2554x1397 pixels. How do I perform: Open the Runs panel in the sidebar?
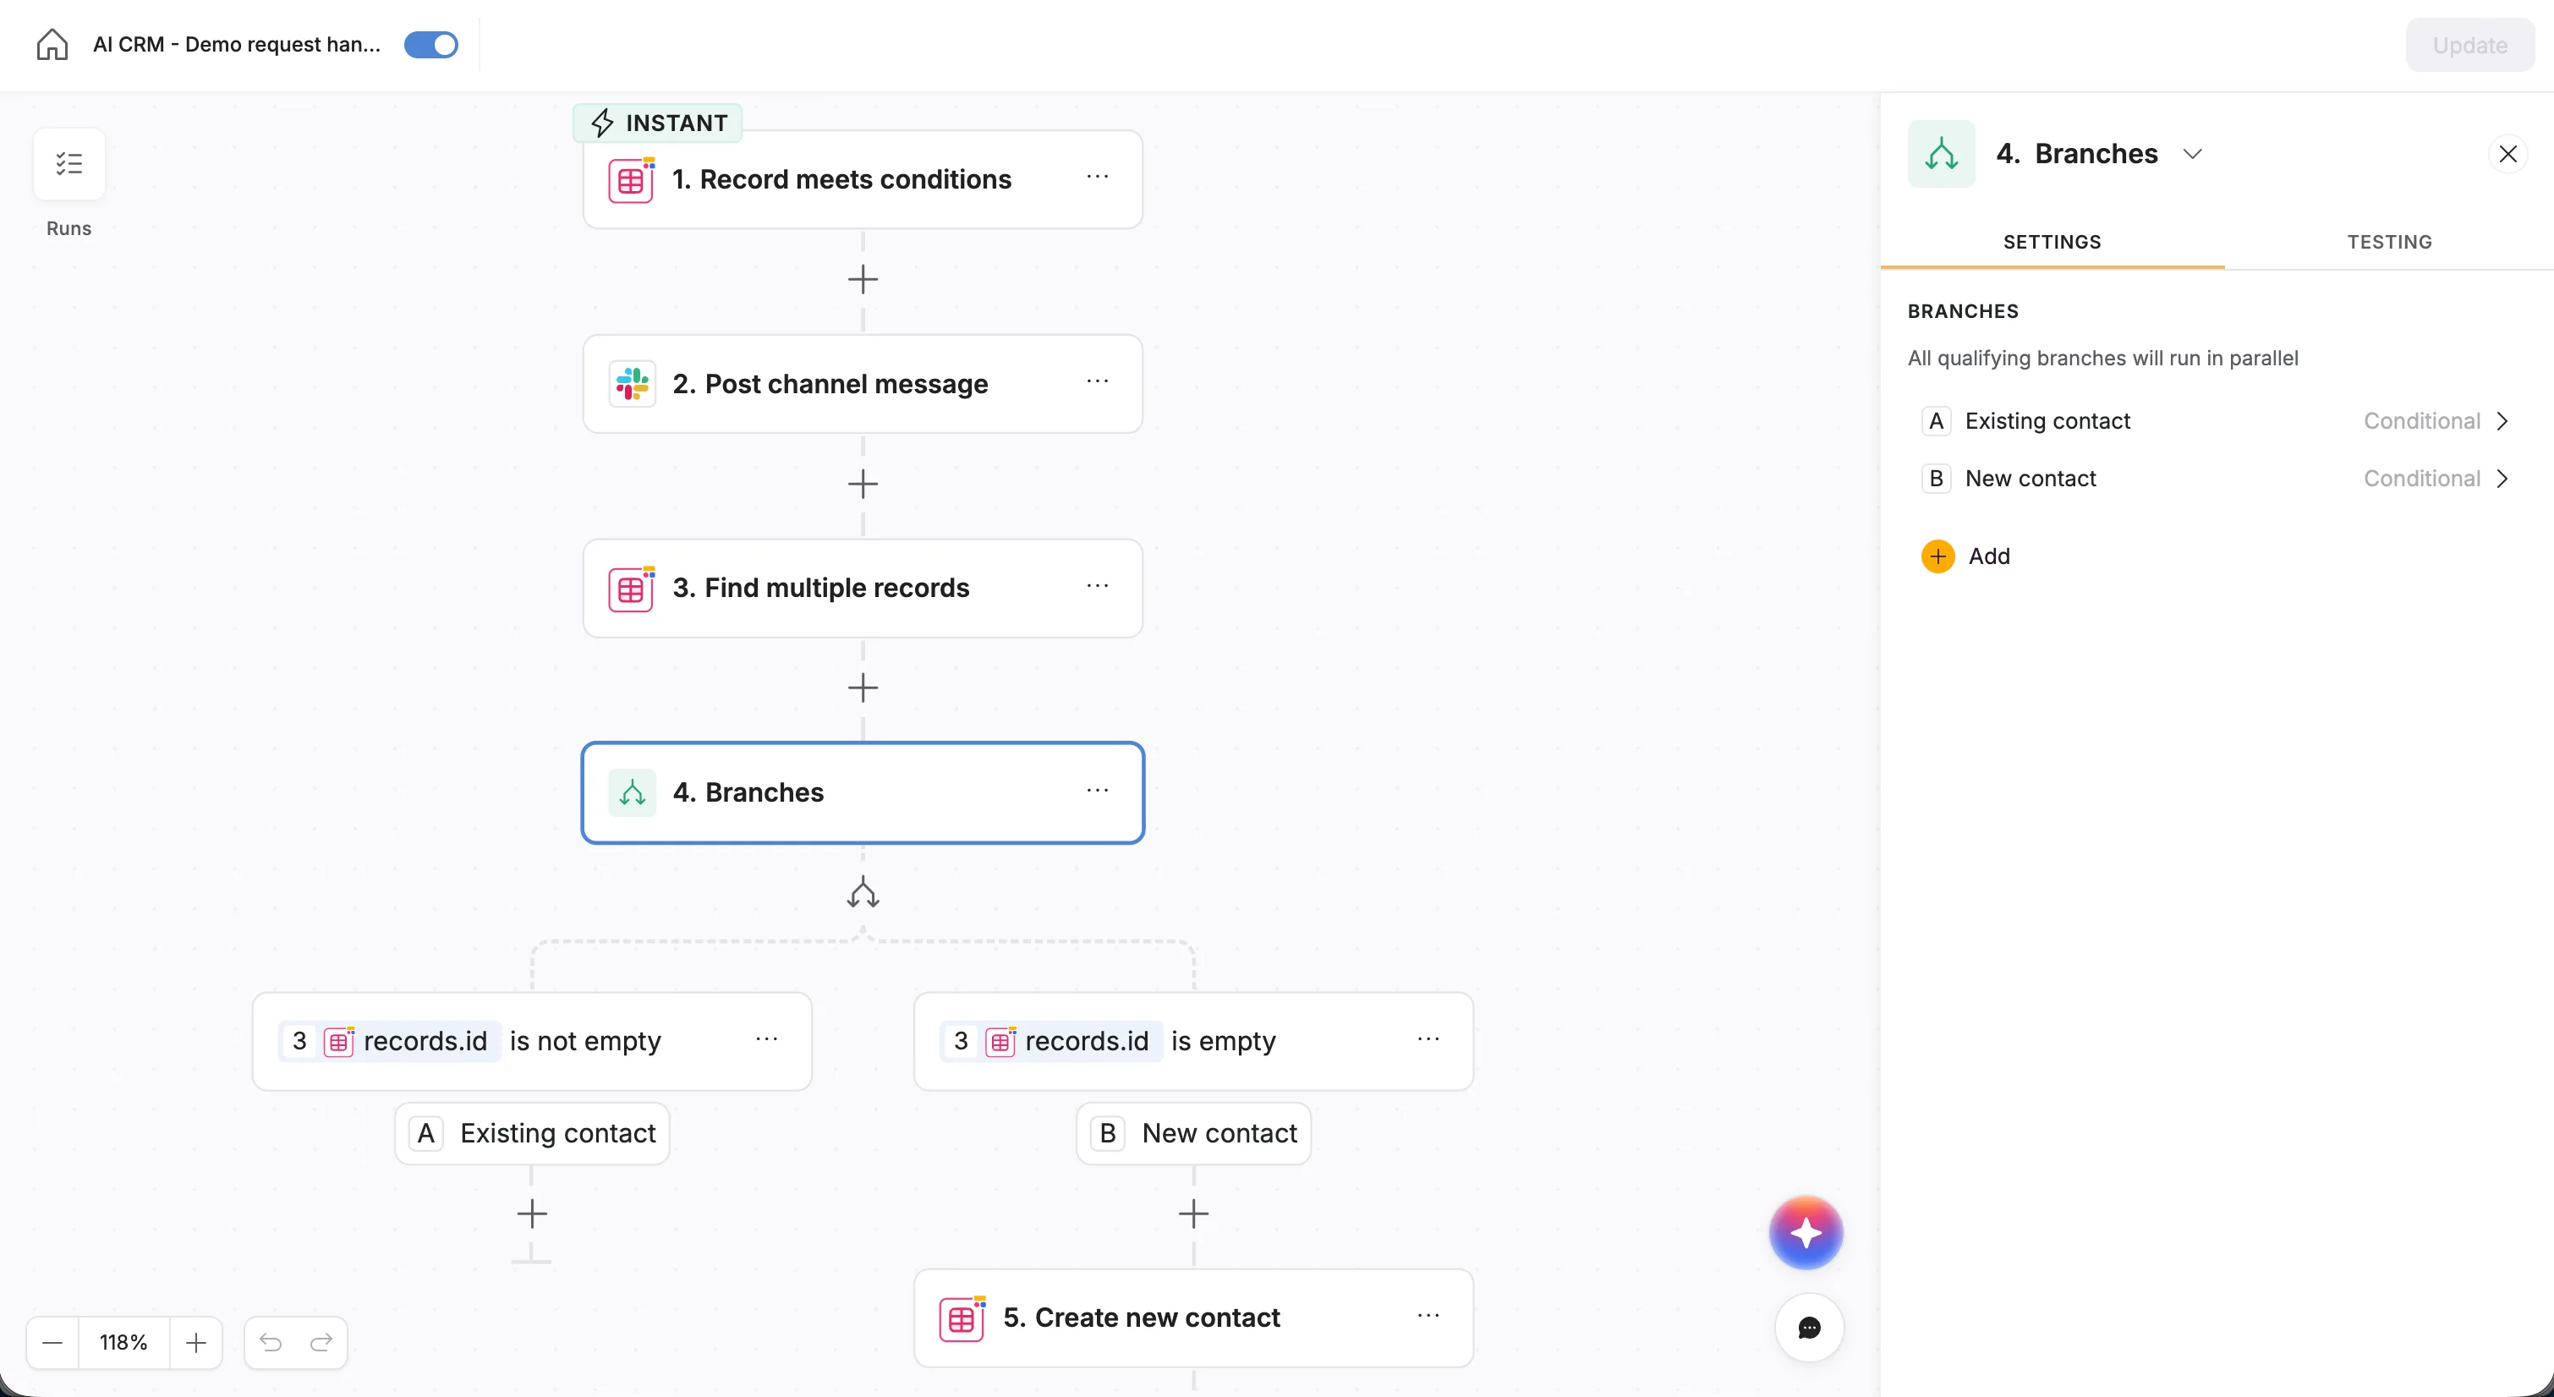(x=68, y=163)
